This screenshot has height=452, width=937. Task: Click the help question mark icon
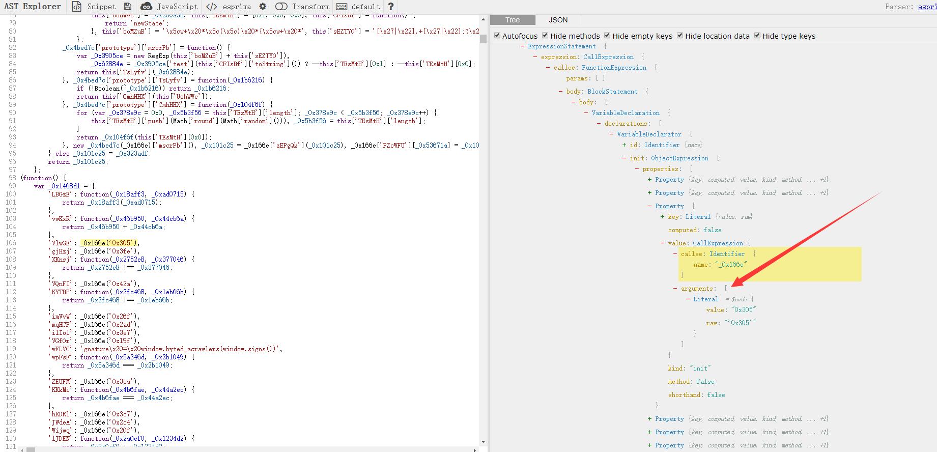390,7
